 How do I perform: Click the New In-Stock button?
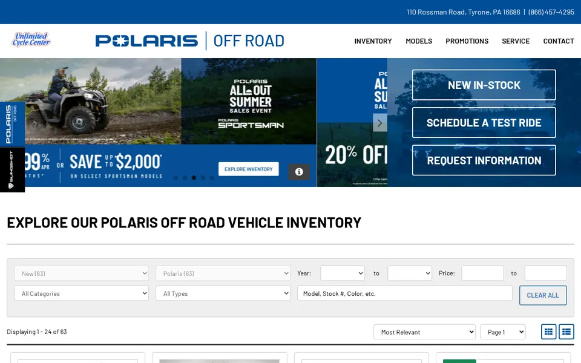484,85
